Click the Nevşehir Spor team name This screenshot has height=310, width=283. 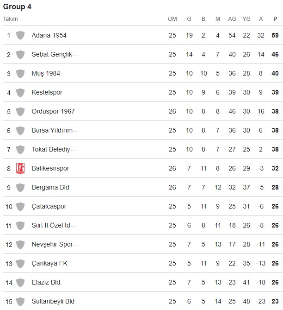55,244
